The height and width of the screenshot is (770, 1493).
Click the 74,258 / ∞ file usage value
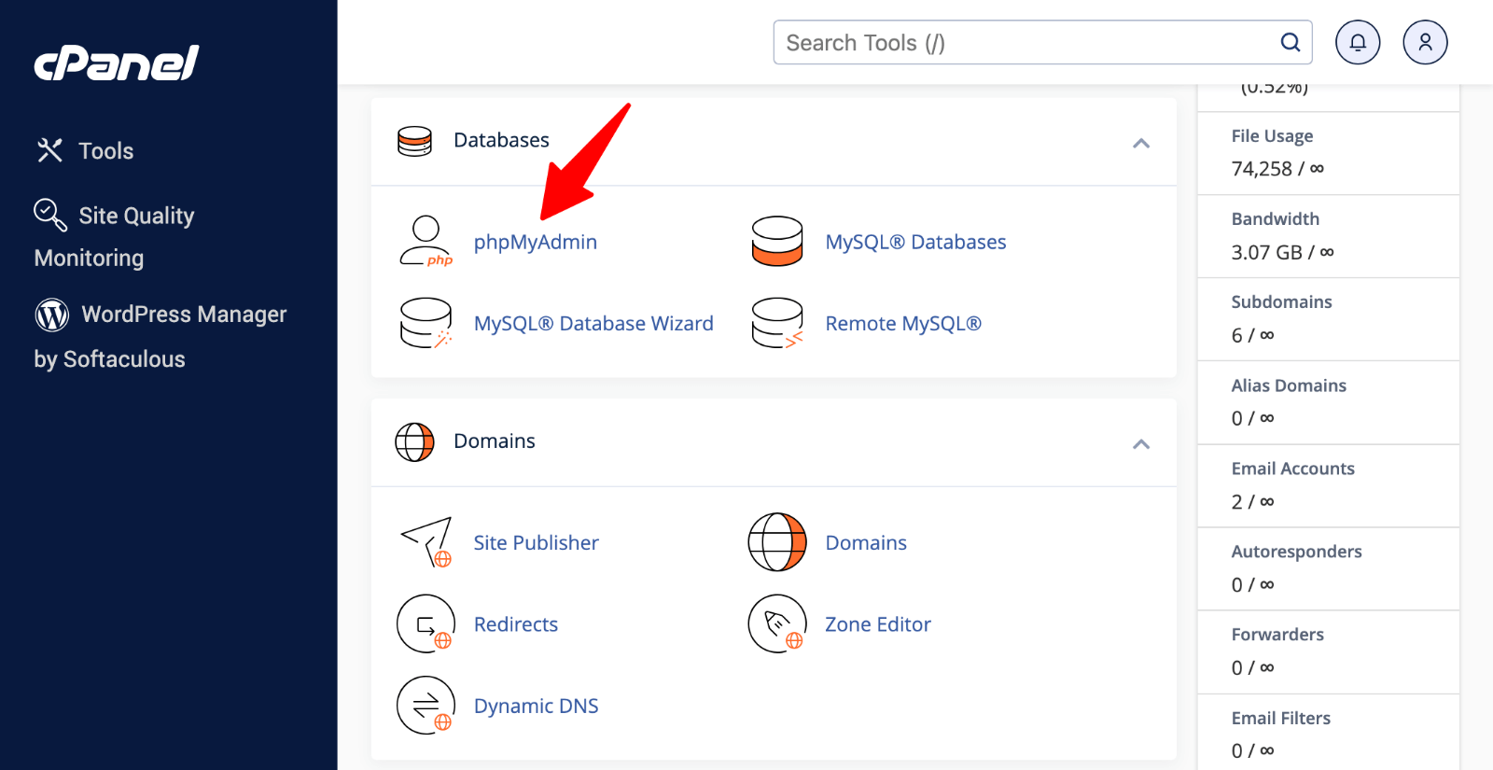tap(1277, 169)
